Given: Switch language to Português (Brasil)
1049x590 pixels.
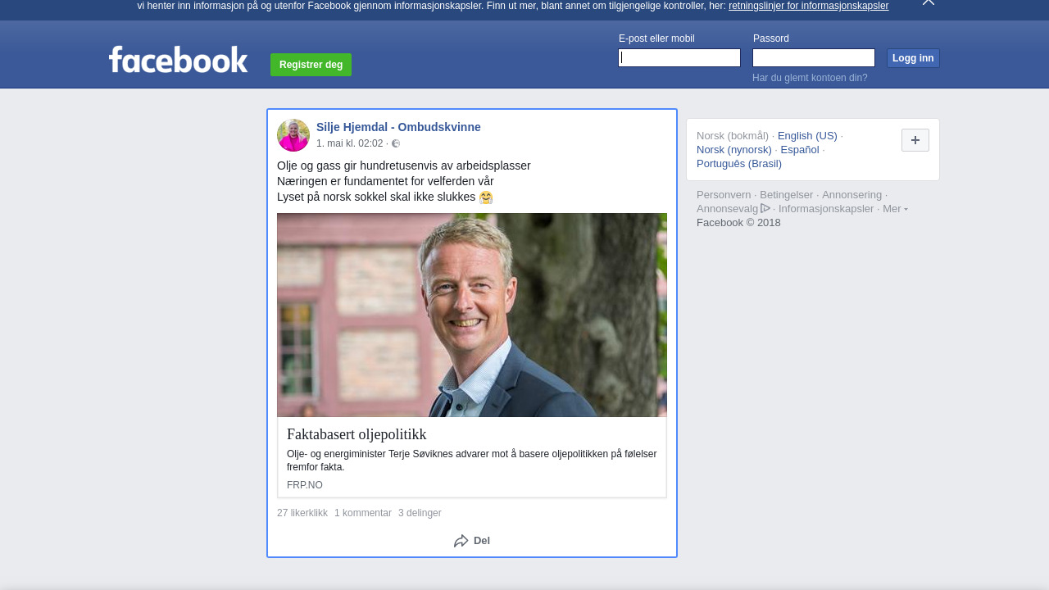Looking at the screenshot, I should pyautogui.click(x=739, y=163).
